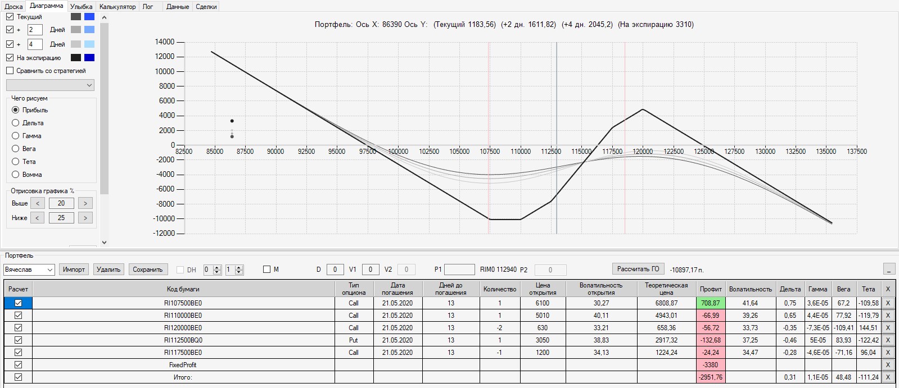Select the Вега radio button
The height and width of the screenshot is (388, 899).
16,149
